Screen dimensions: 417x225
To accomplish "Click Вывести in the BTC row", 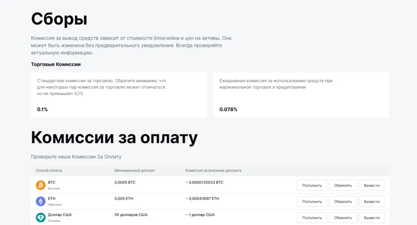I will click(372, 185).
